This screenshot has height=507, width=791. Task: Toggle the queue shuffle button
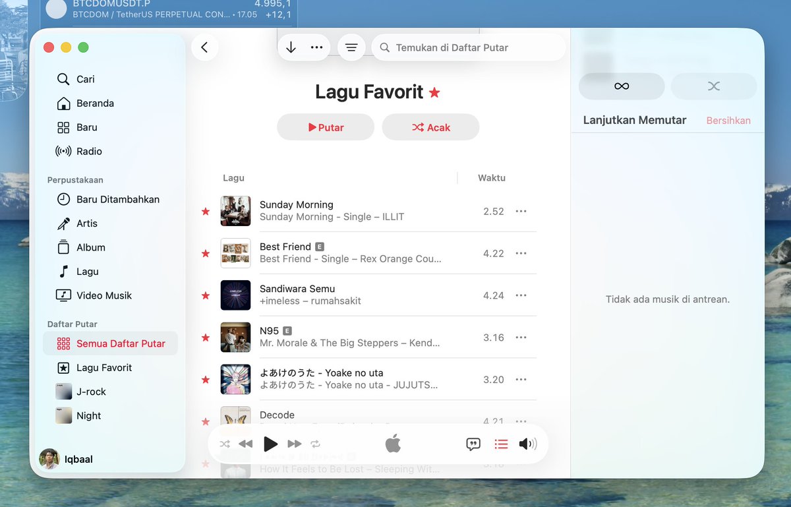(713, 86)
